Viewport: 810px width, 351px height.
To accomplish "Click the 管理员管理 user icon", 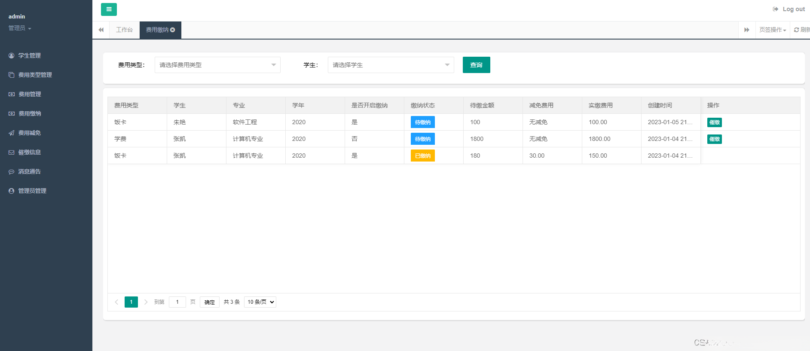I will (x=12, y=191).
